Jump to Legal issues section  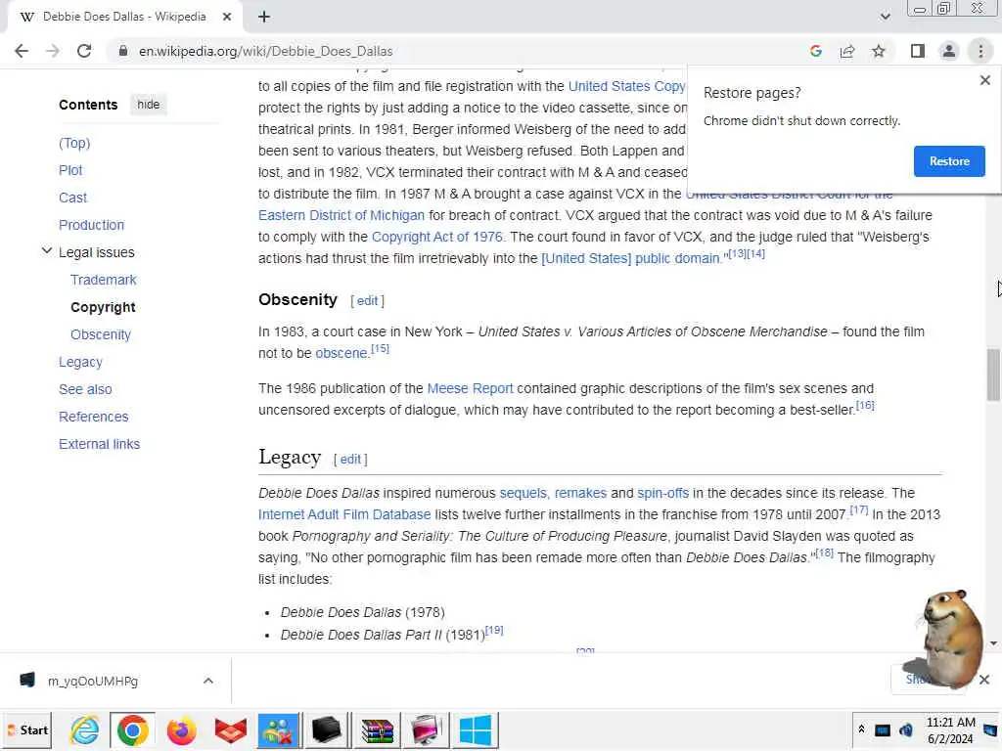point(97,253)
